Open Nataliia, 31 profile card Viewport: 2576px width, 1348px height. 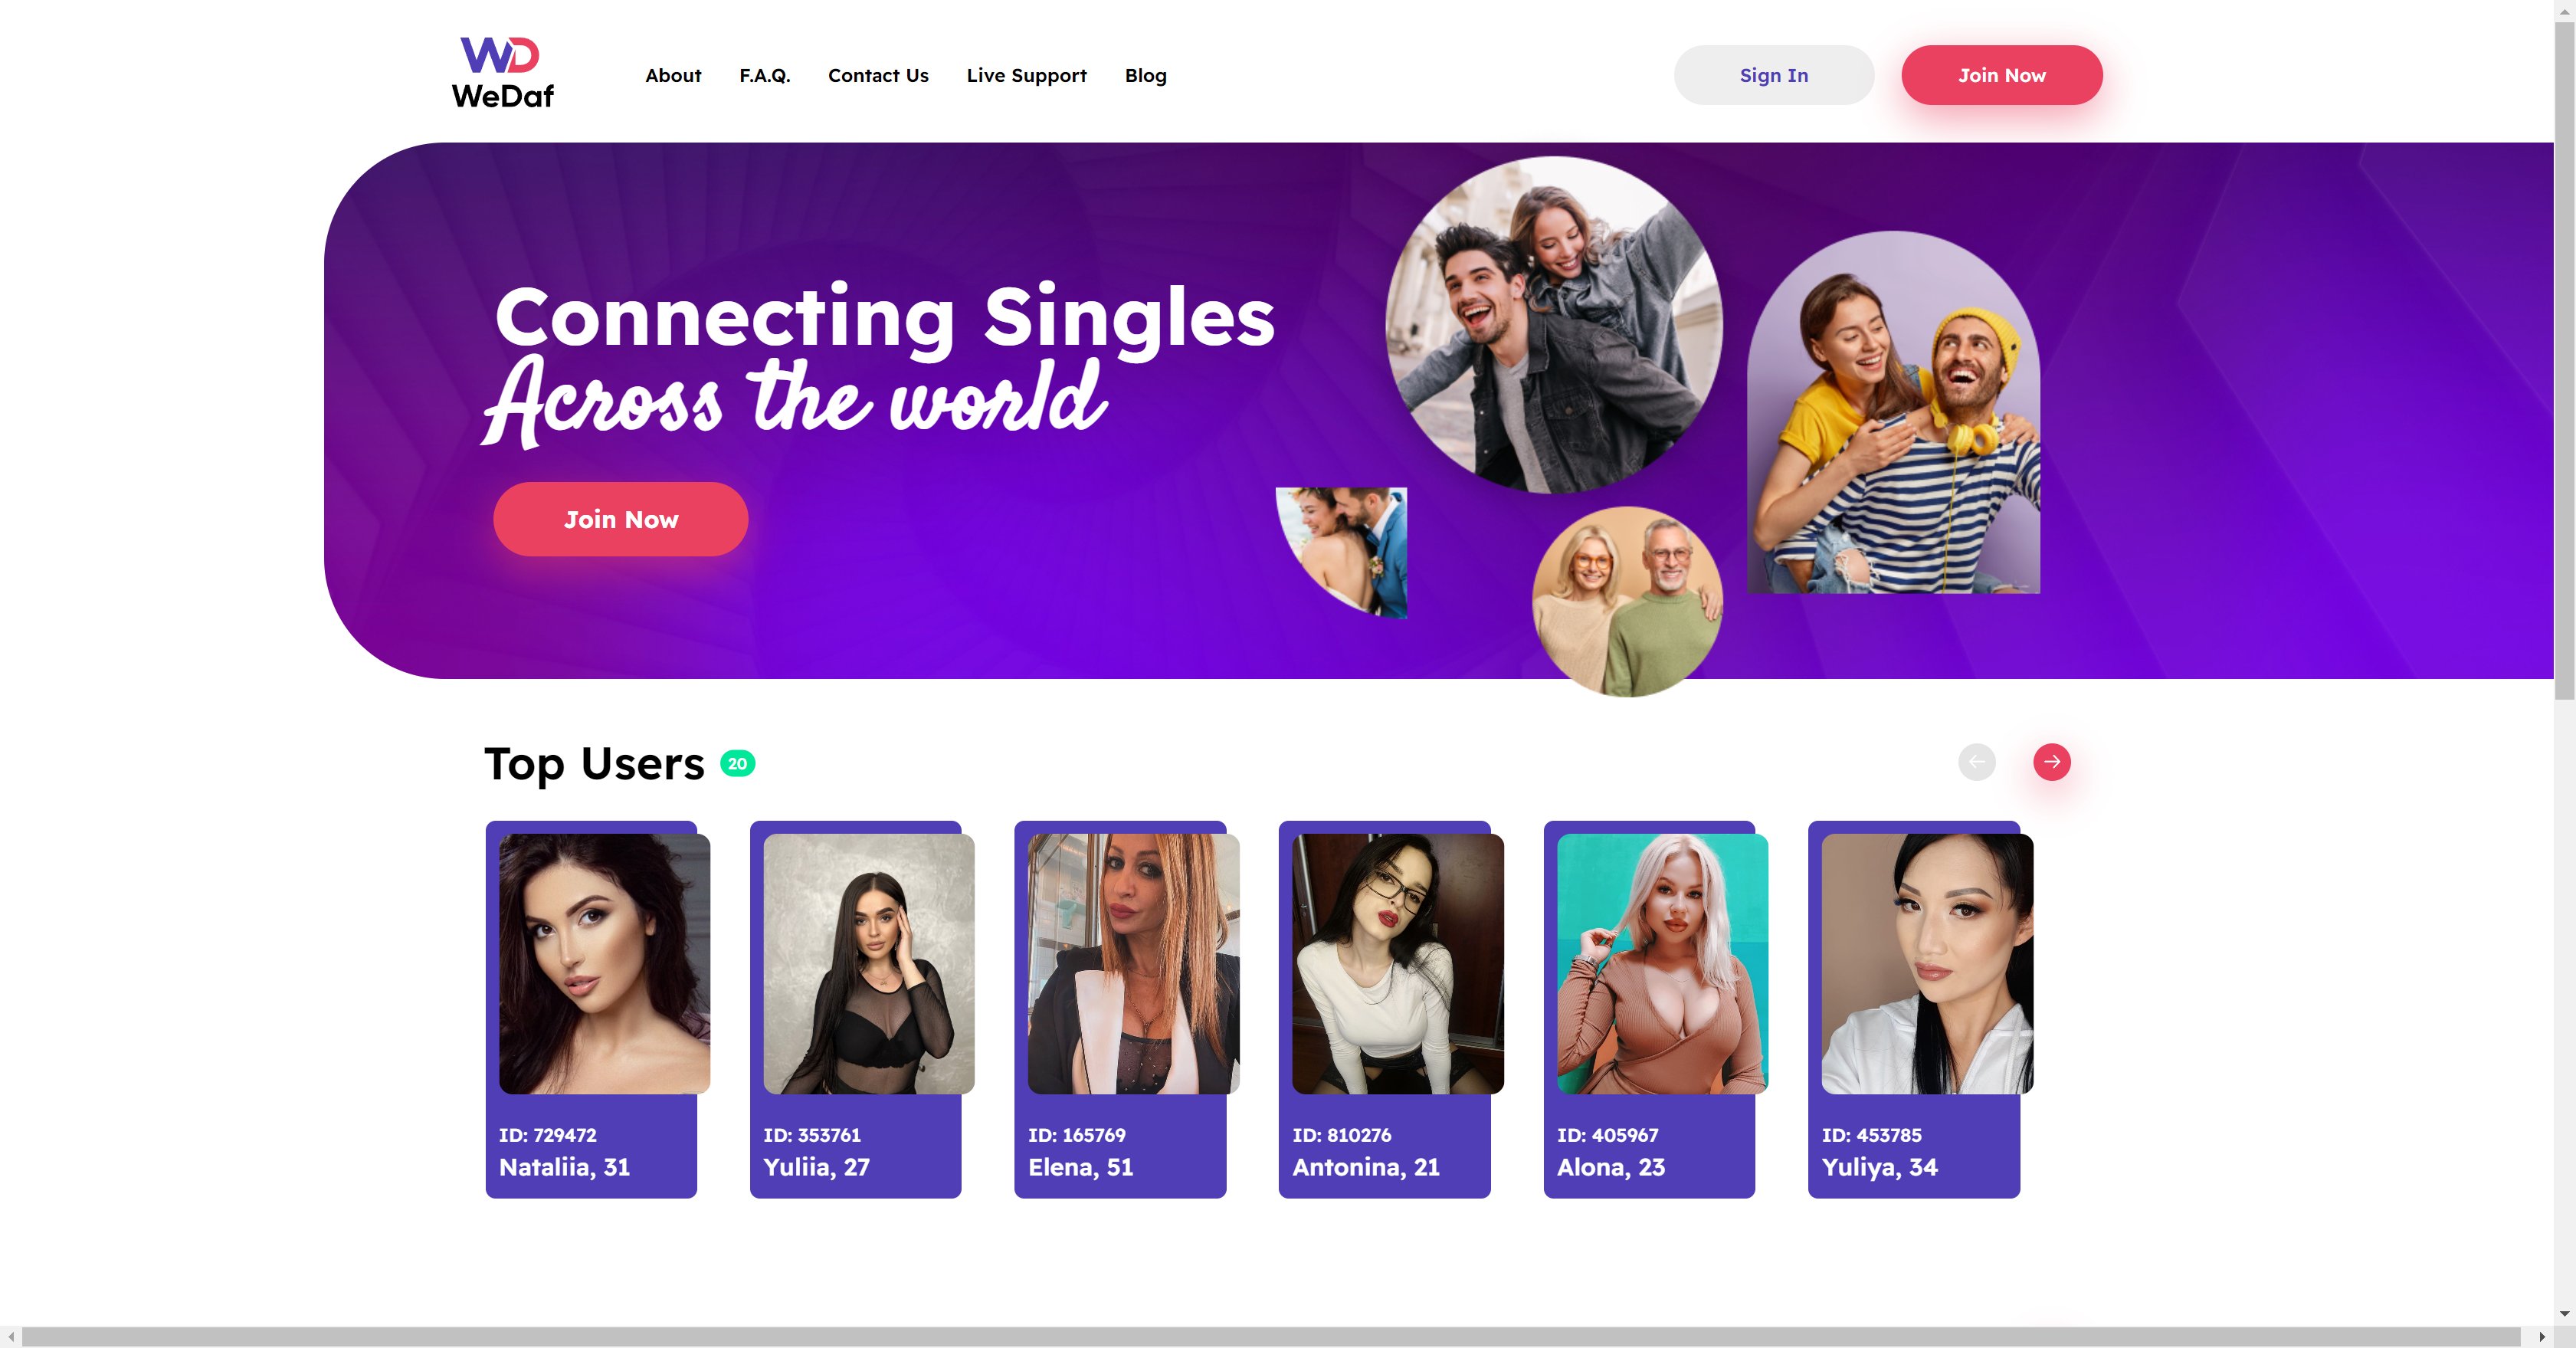point(591,1010)
